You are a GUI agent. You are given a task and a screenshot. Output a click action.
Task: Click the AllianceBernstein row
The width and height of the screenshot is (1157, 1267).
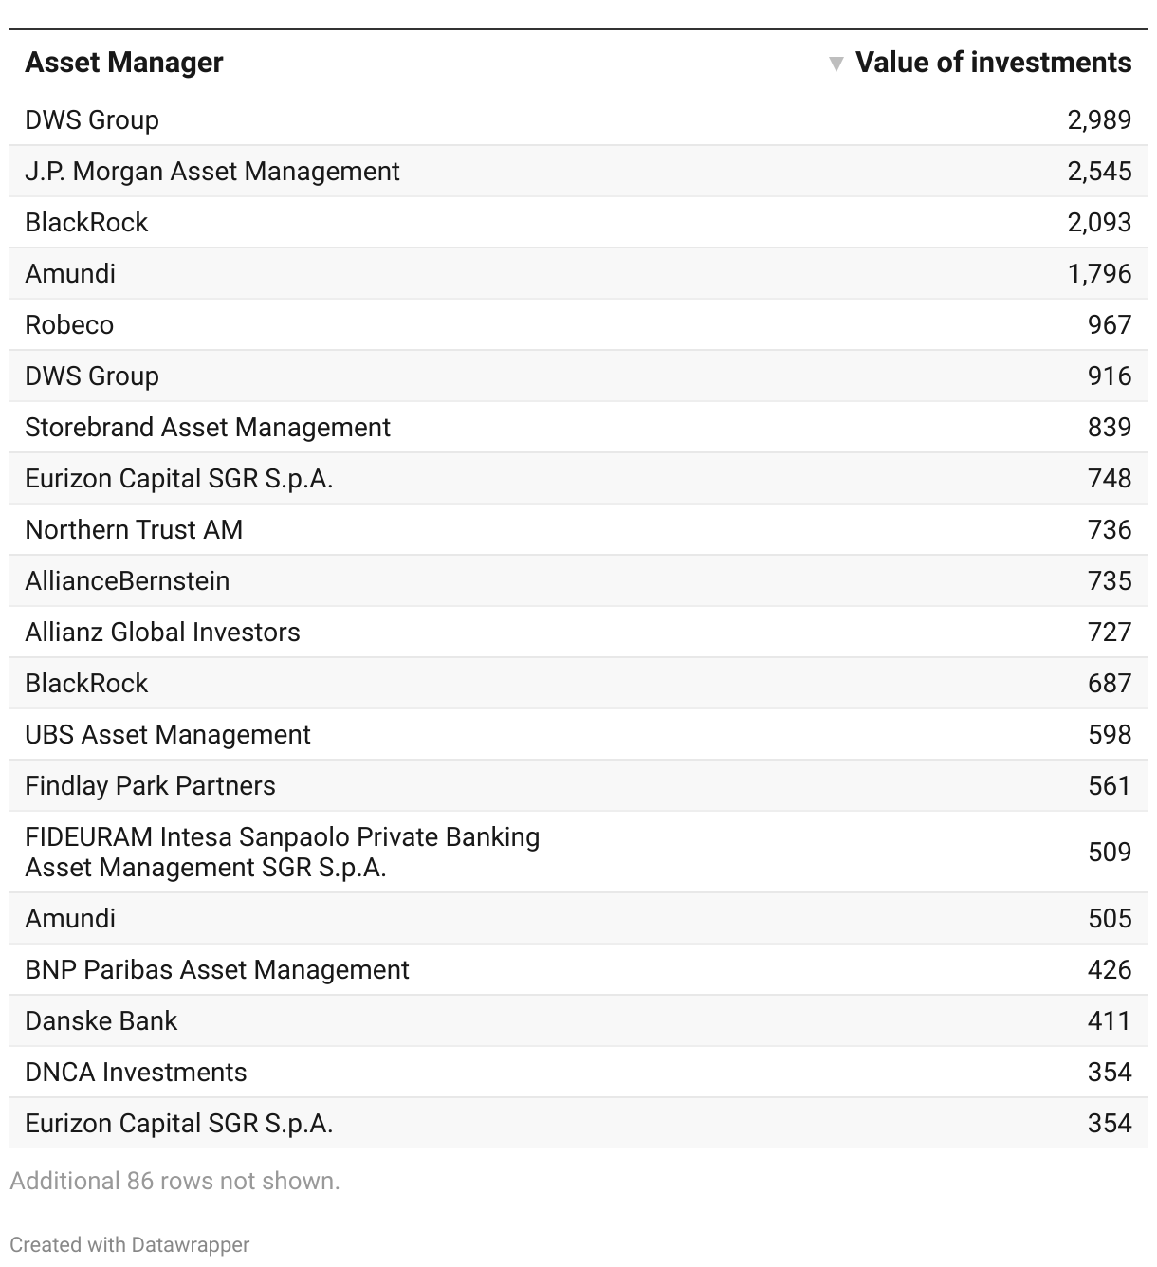(578, 581)
